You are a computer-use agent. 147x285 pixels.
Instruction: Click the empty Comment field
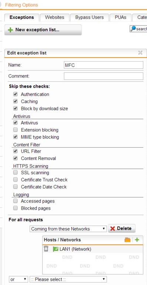click(104, 76)
